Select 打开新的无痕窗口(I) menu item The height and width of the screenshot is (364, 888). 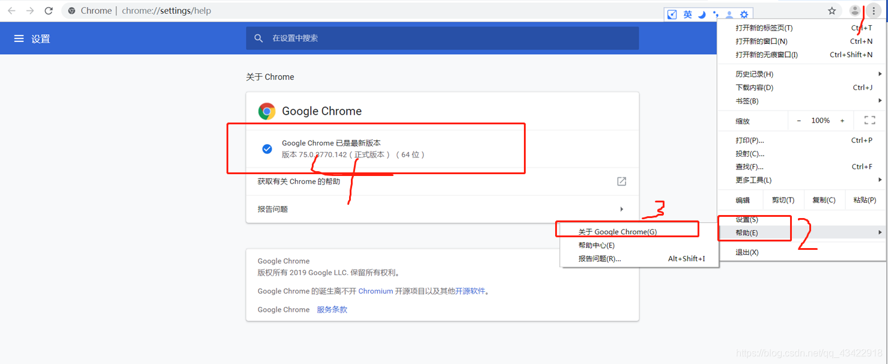(801, 55)
